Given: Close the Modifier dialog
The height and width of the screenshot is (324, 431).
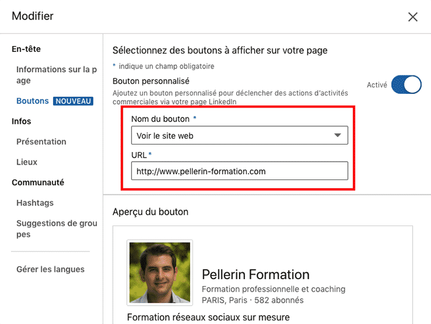Looking at the screenshot, I should click(413, 17).
